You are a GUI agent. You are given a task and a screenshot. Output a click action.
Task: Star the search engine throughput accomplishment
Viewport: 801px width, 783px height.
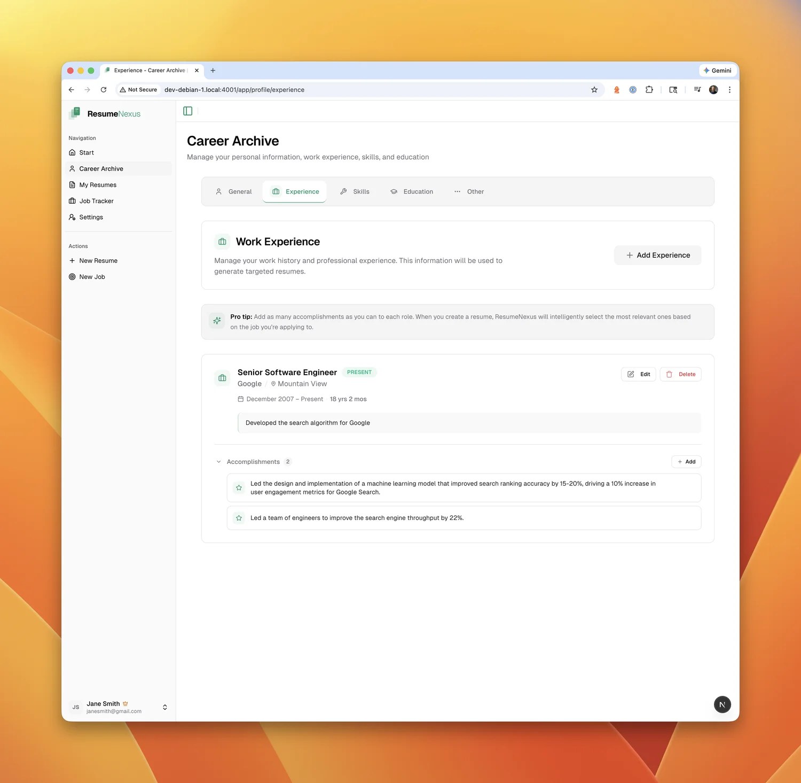[239, 518]
